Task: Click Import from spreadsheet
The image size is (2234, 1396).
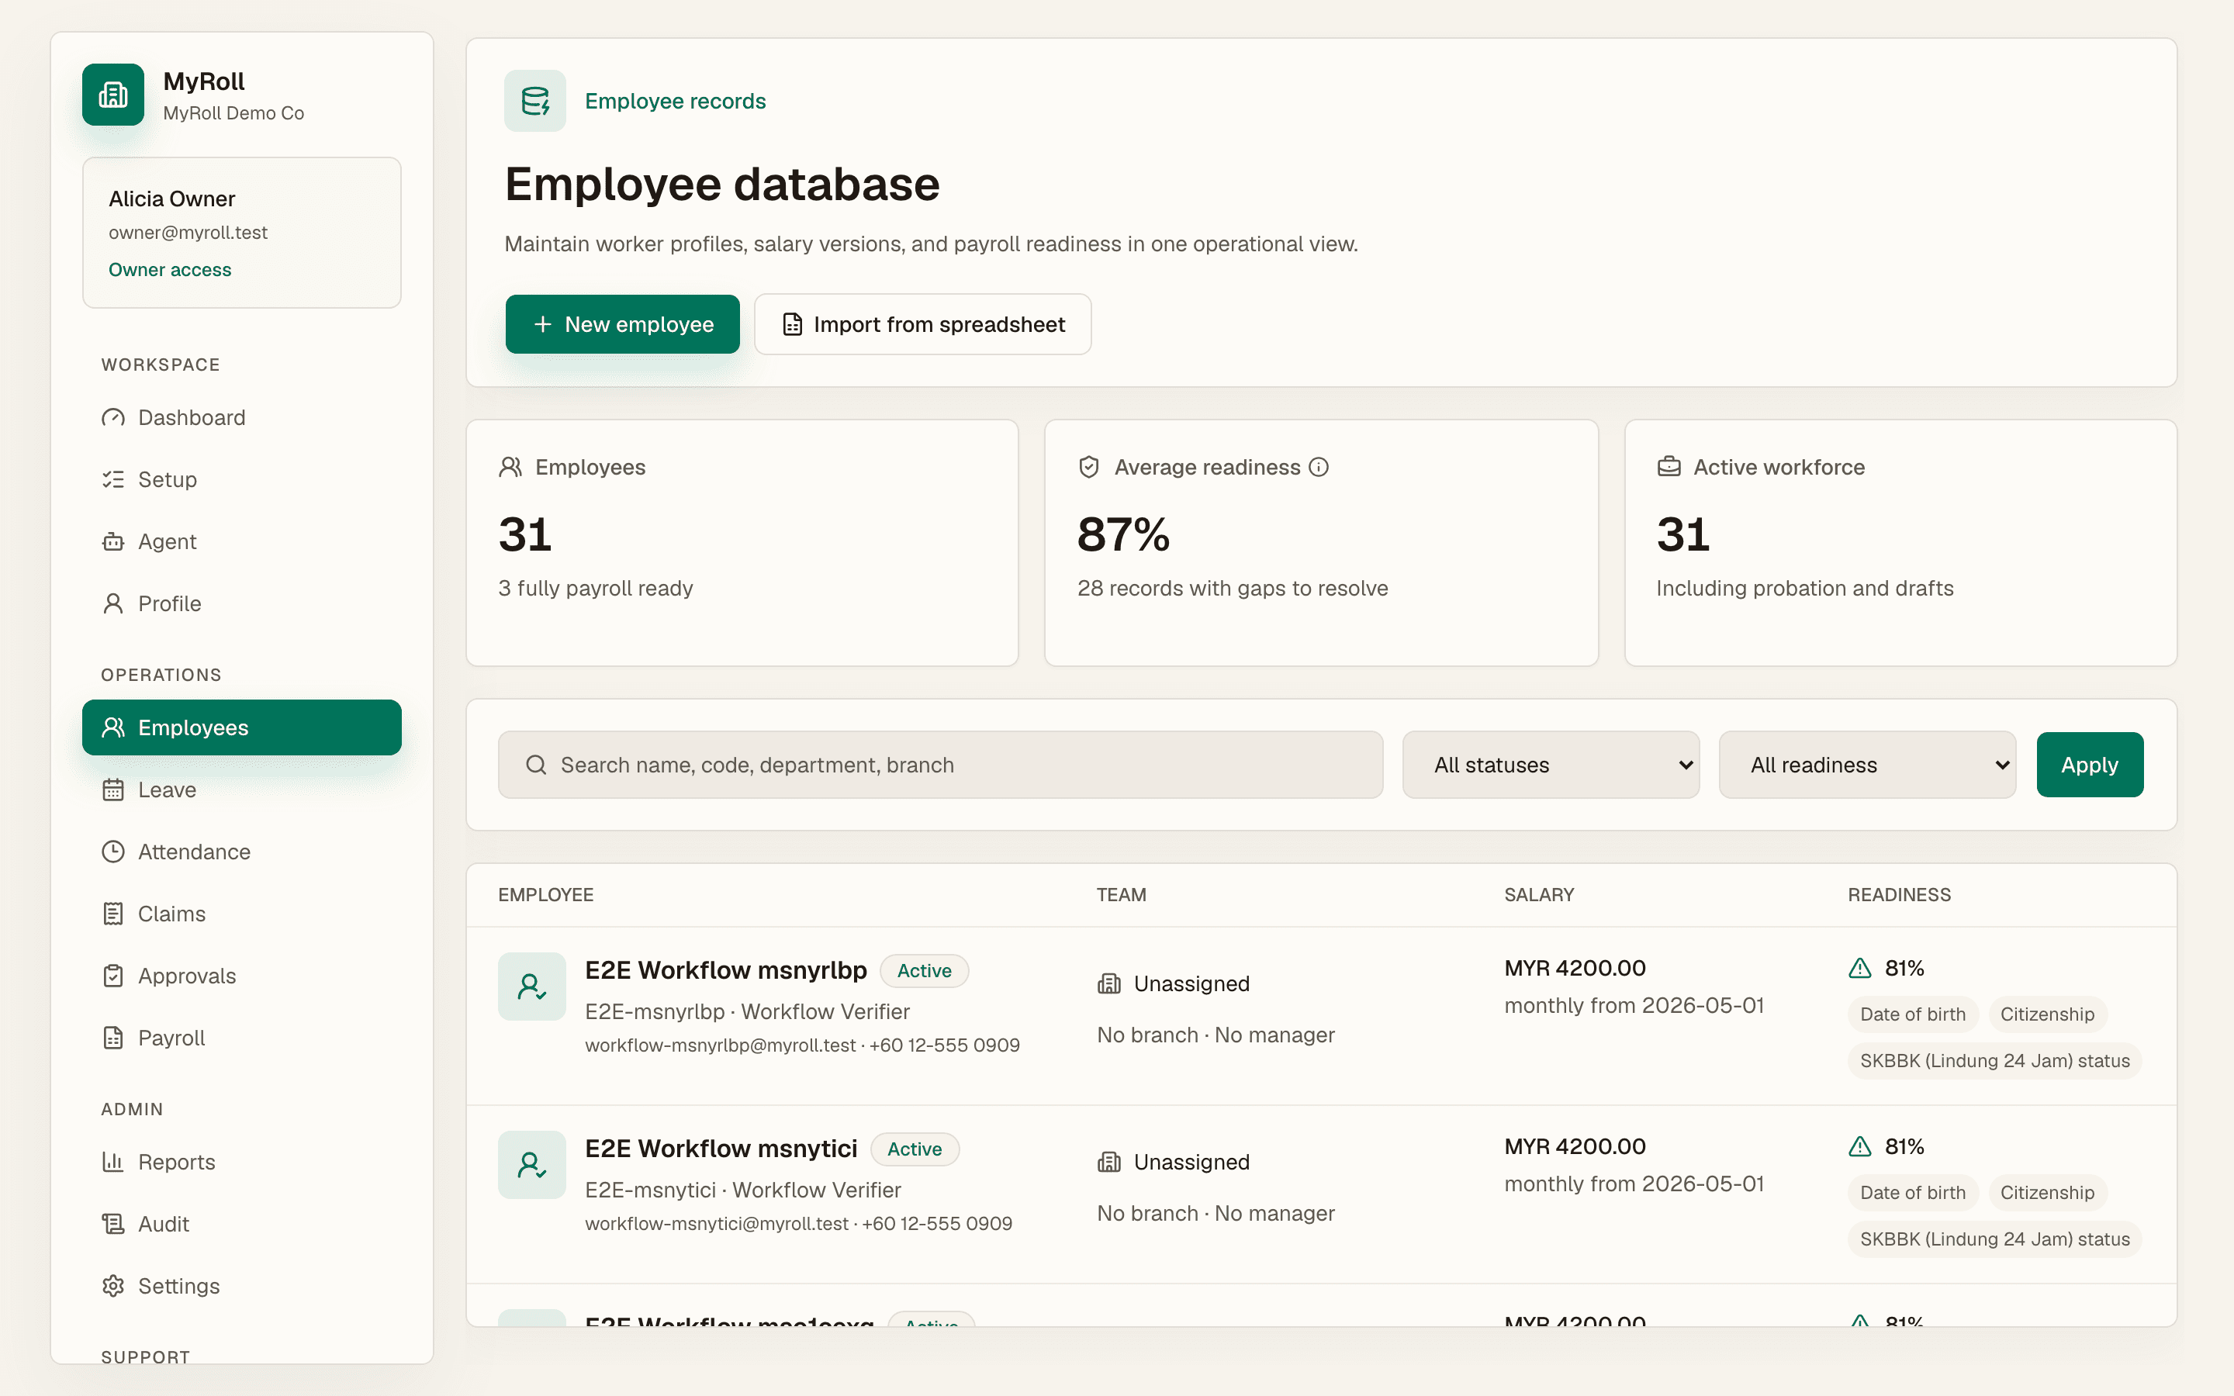Action: pos(922,324)
